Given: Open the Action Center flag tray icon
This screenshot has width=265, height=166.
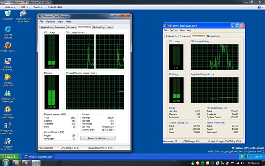Looking at the screenshot, I should point(233,163).
